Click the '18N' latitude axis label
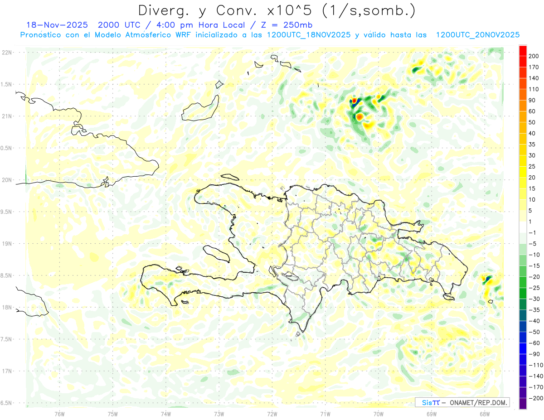 click(x=6, y=308)
